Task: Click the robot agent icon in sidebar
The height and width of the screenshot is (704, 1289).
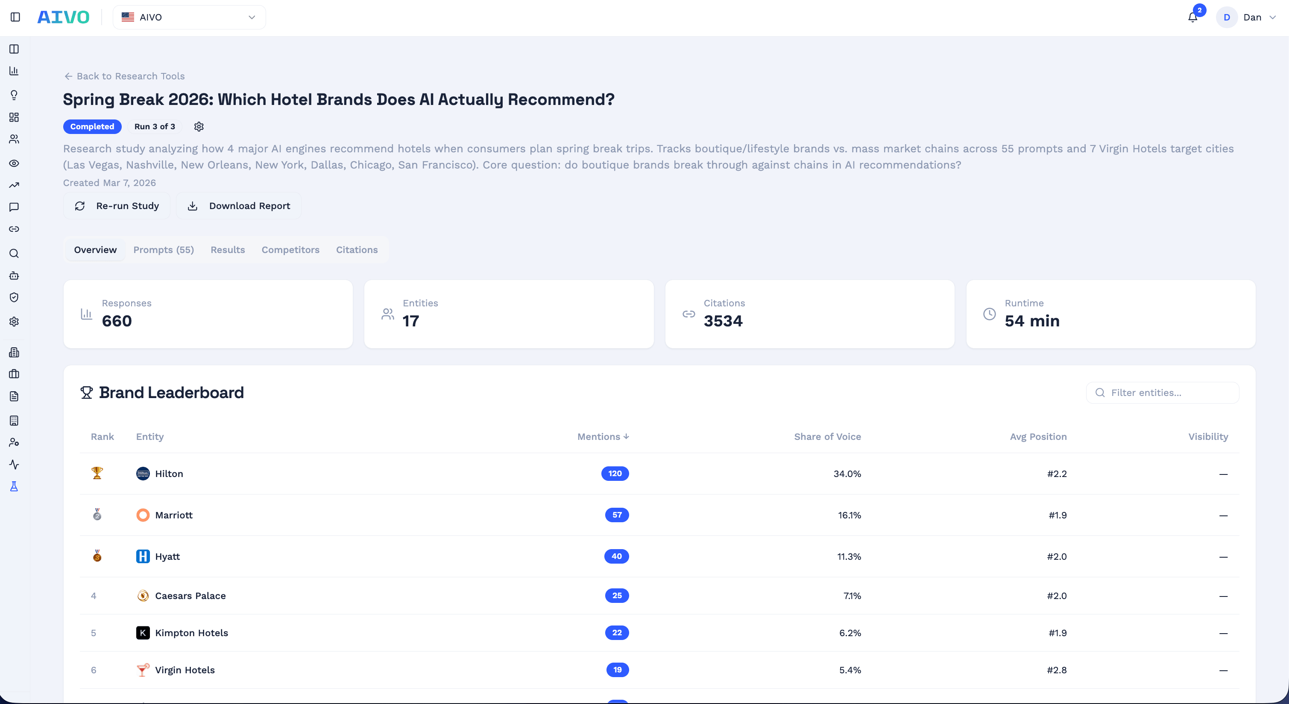Action: tap(14, 276)
